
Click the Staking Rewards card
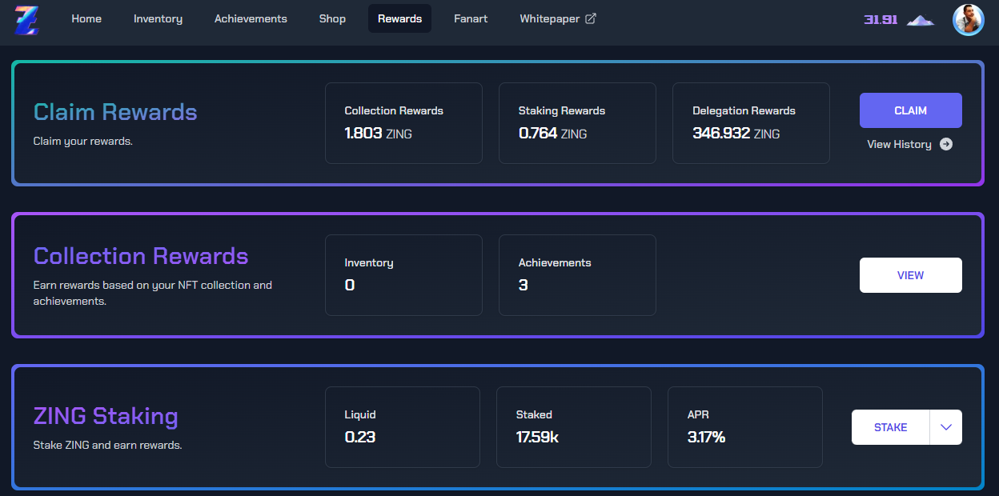(x=577, y=123)
